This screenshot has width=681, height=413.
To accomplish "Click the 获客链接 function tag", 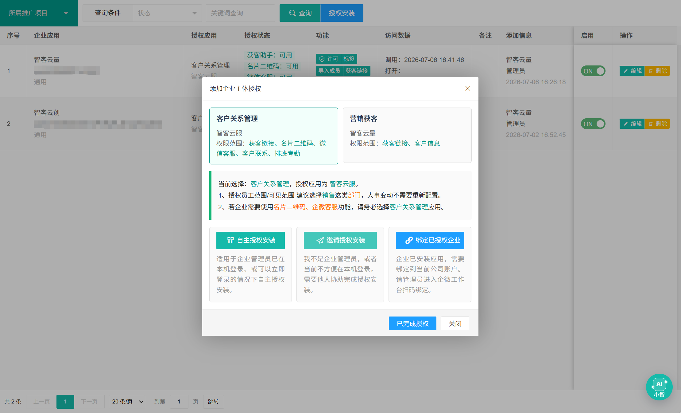I will (357, 71).
